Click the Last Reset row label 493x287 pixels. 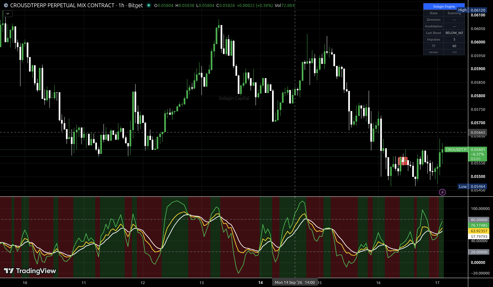point(433,33)
